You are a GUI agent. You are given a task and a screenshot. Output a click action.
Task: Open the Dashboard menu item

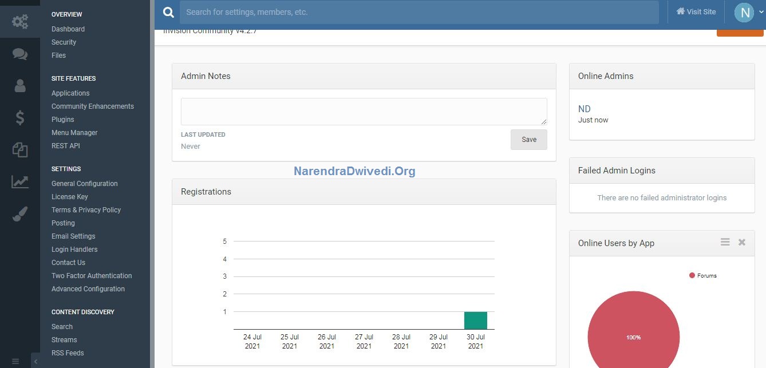[x=68, y=29]
